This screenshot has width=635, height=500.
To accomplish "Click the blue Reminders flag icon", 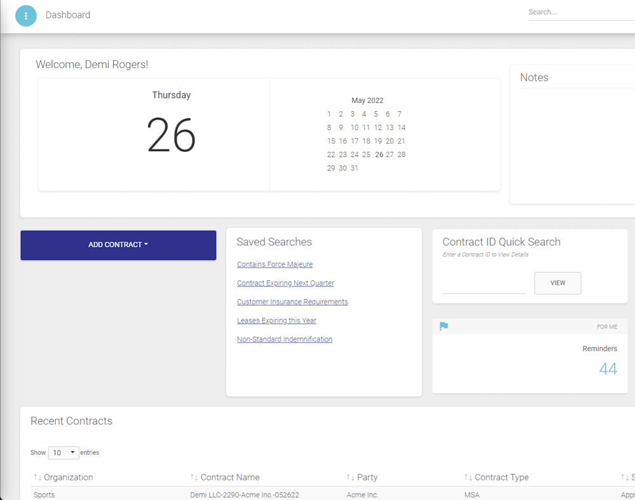I will 444,326.
